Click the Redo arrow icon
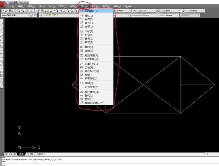 pyautogui.click(x=57, y=11)
